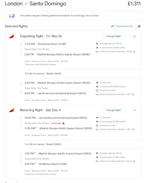Click the £1,311 total price

pos(134,4)
